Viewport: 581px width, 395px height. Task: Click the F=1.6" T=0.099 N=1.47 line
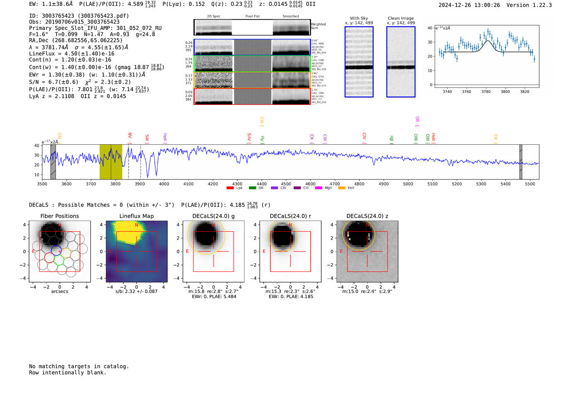pos(92,34)
